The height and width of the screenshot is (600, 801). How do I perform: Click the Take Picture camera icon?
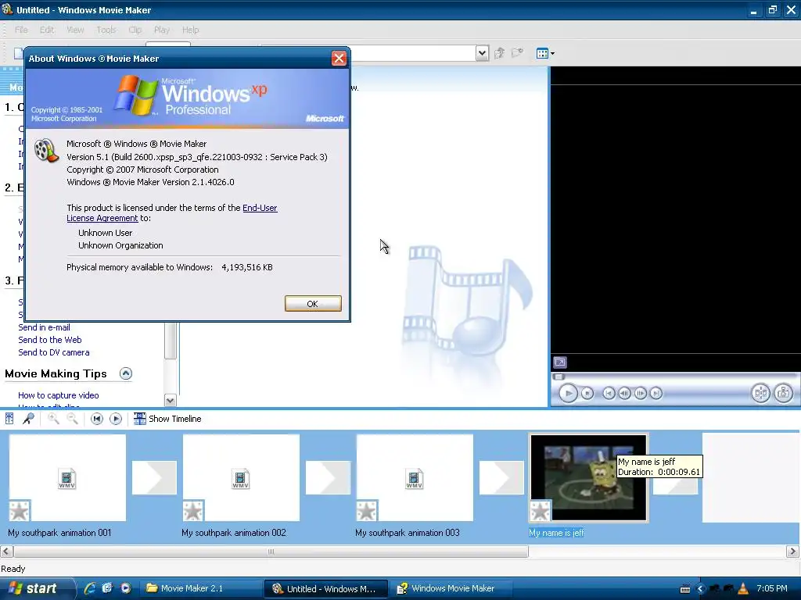[784, 393]
